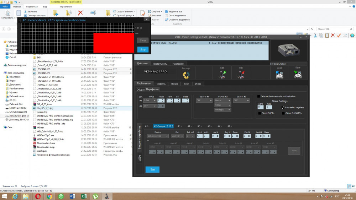Open the Poll mS dropdown
The image size is (356, 200).
[190, 136]
